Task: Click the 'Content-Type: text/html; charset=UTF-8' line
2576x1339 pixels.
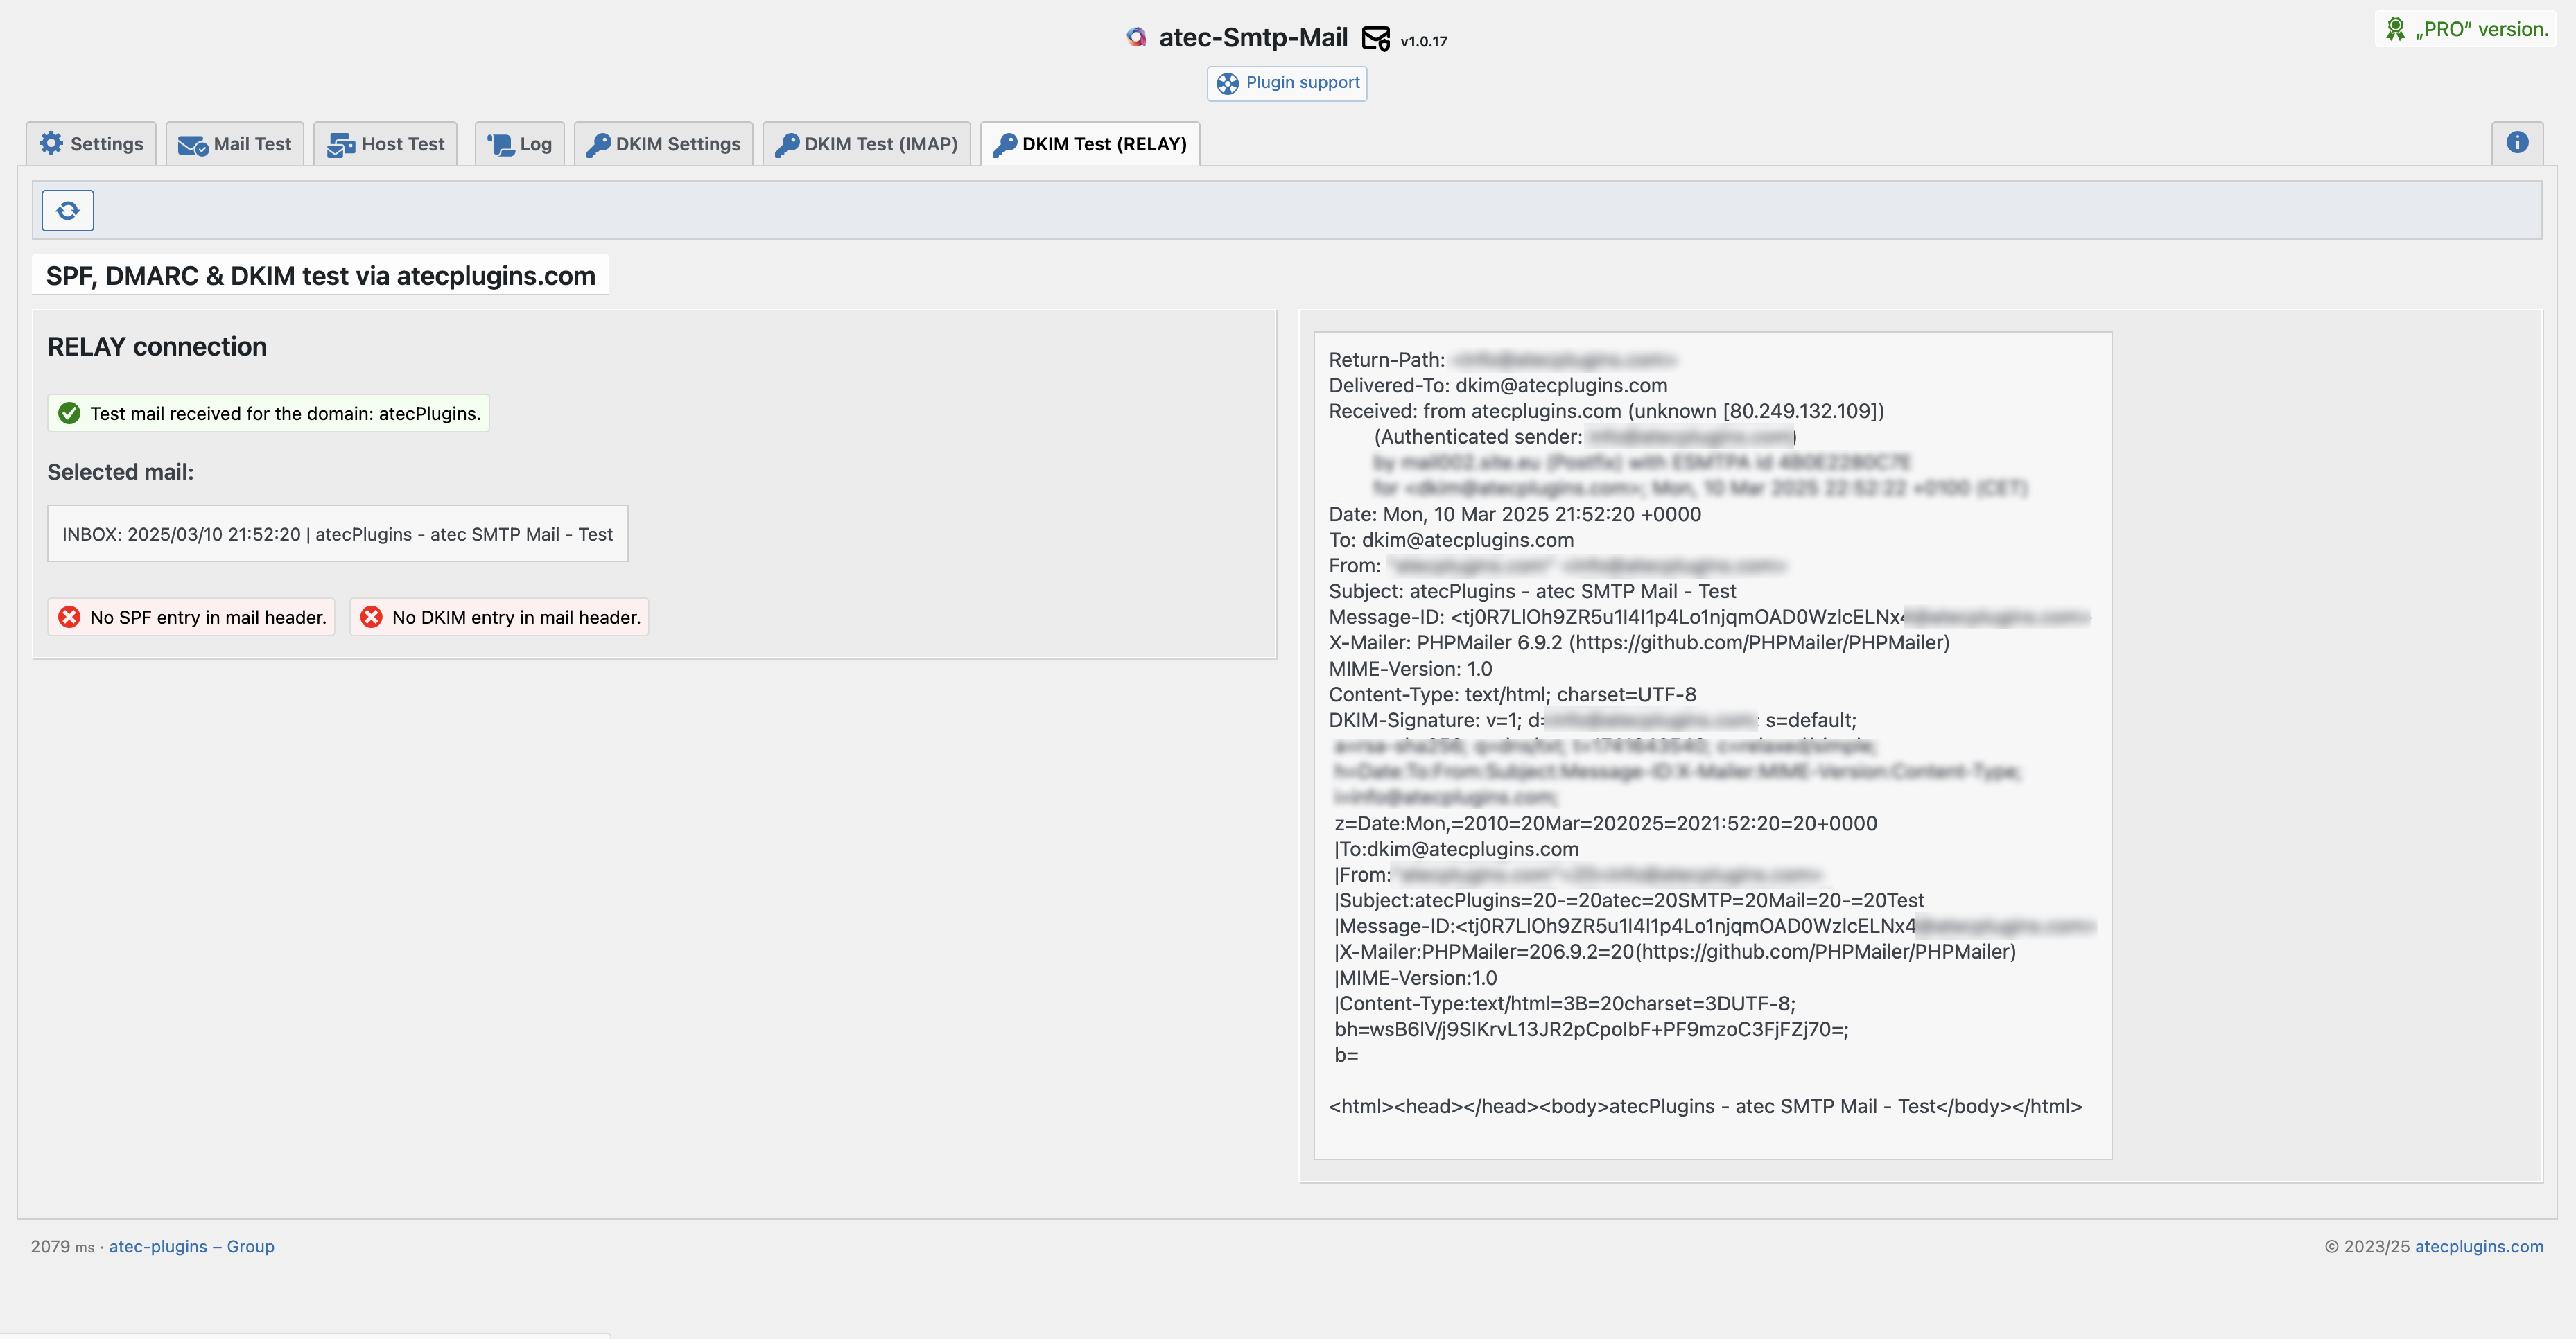Action: (x=1512, y=694)
